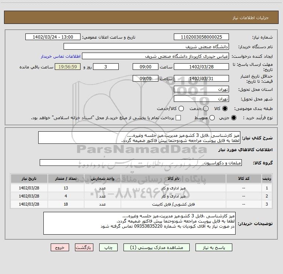
Task: Click the buyer notes text area
Action: tap(139, 223)
